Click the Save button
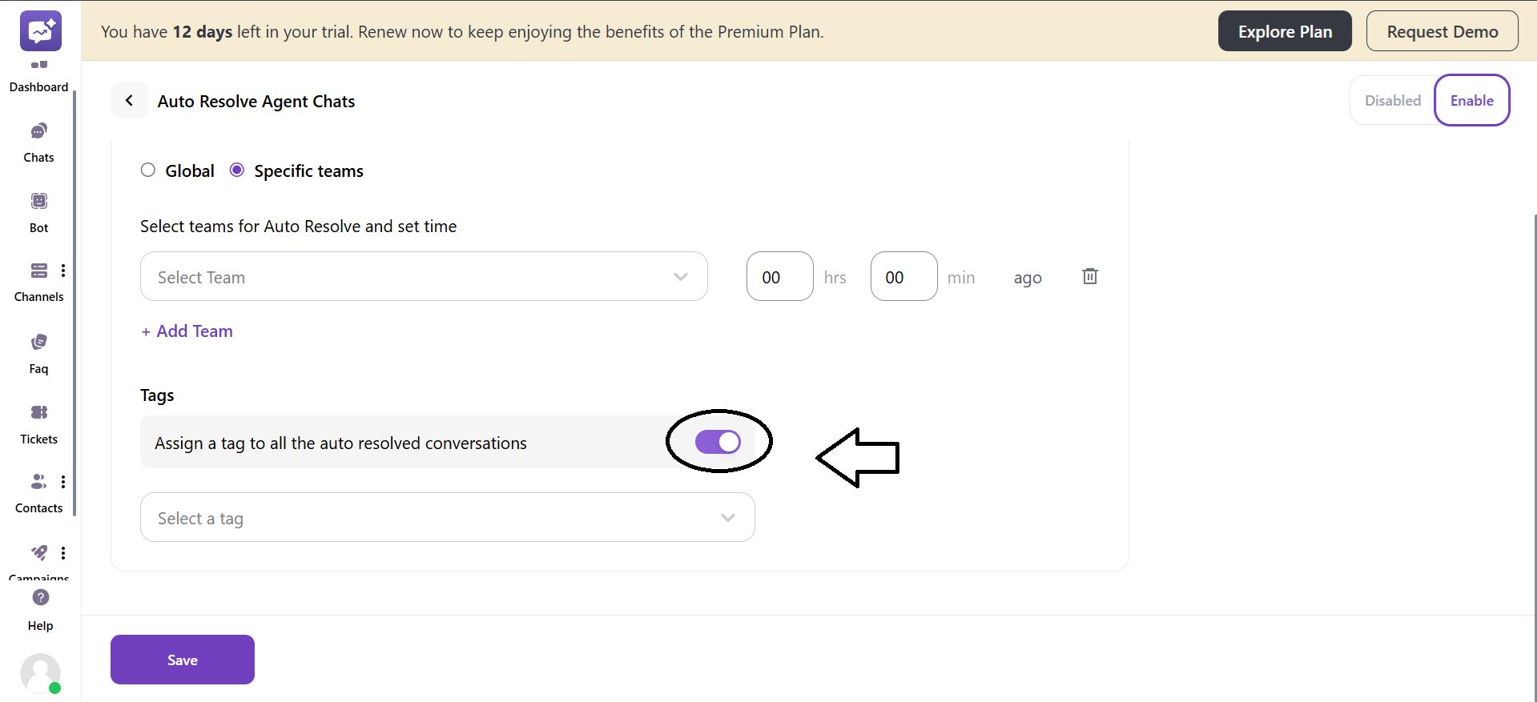The width and height of the screenshot is (1537, 702). tap(183, 660)
